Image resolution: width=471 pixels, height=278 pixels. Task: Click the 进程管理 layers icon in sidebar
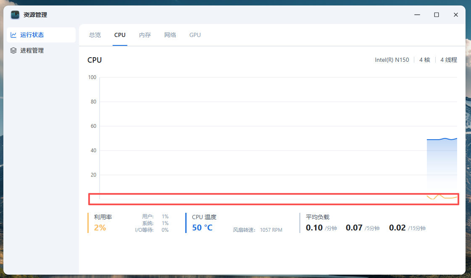(13, 50)
